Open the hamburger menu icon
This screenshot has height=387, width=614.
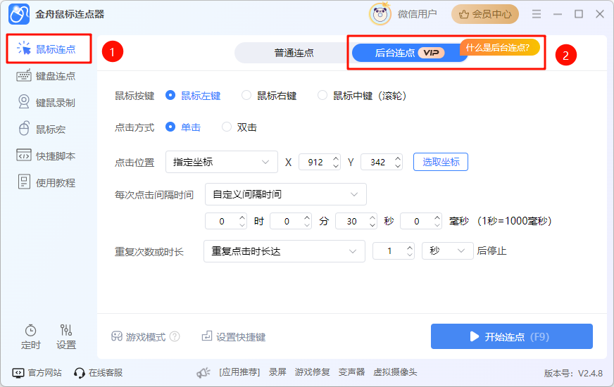pos(537,14)
